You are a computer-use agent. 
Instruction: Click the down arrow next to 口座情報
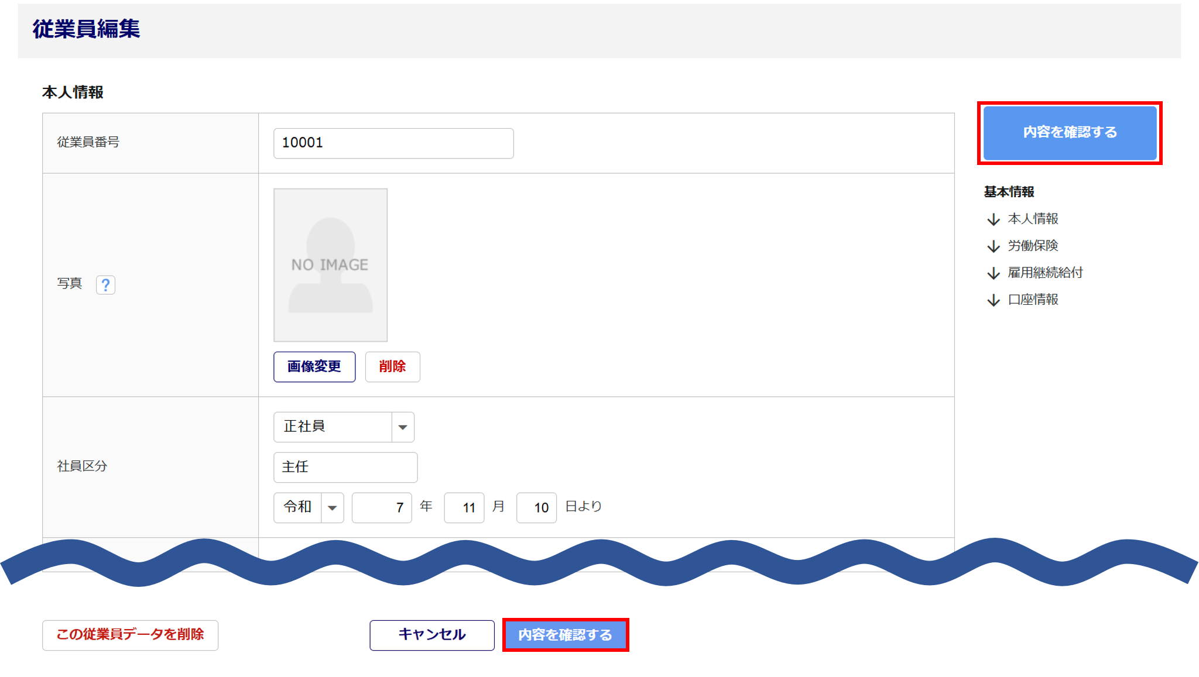click(993, 300)
